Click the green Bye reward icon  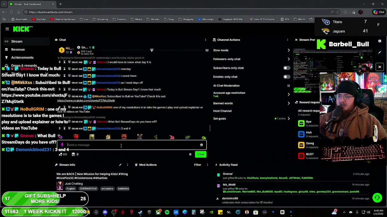301,123
